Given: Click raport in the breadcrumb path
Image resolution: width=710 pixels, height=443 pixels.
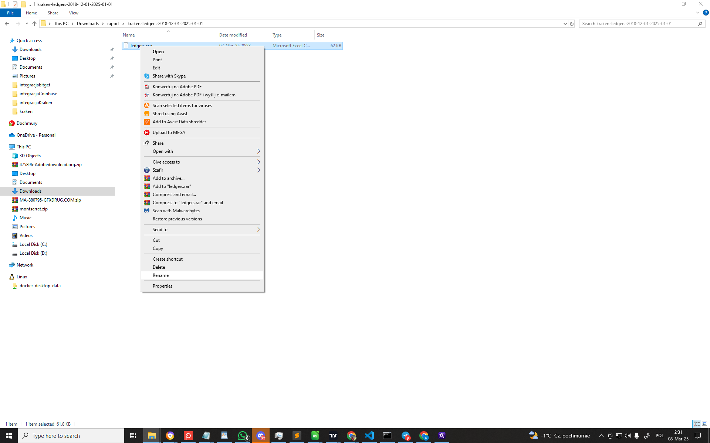Looking at the screenshot, I should point(113,24).
